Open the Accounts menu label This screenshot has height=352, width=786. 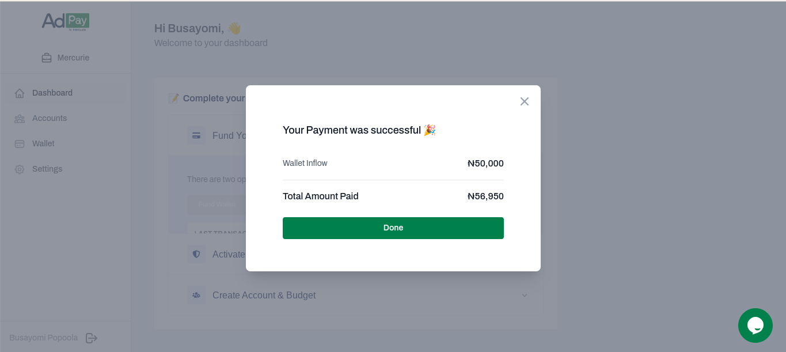[50, 119]
